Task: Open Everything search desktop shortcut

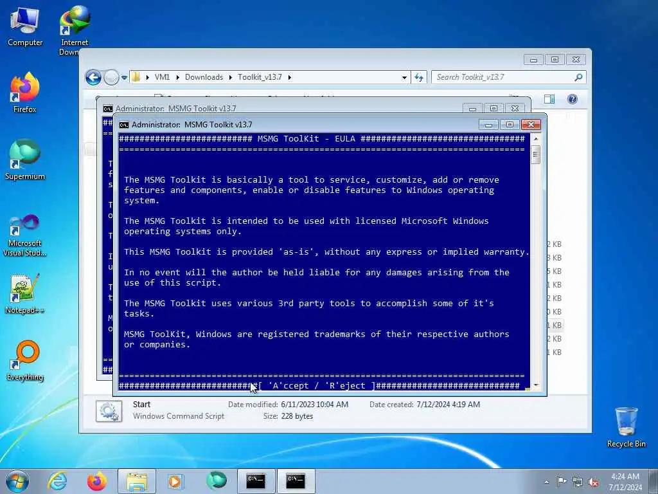Action: point(25,361)
